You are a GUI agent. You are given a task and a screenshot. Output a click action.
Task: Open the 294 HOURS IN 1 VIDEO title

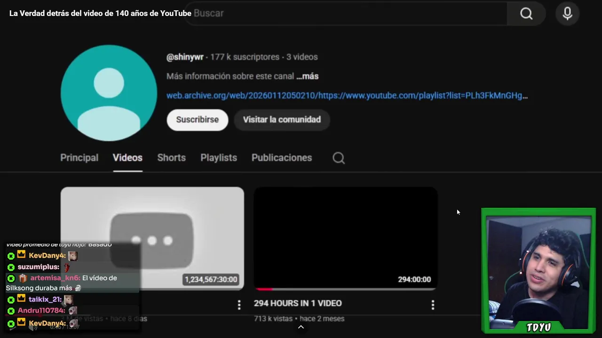(298, 303)
